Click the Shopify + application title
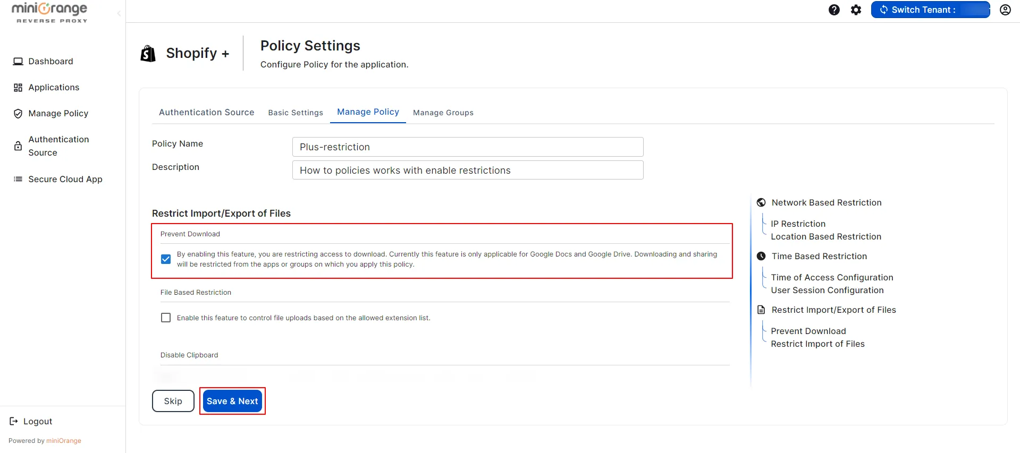Screen dimensions: 1020x453 click(198, 53)
